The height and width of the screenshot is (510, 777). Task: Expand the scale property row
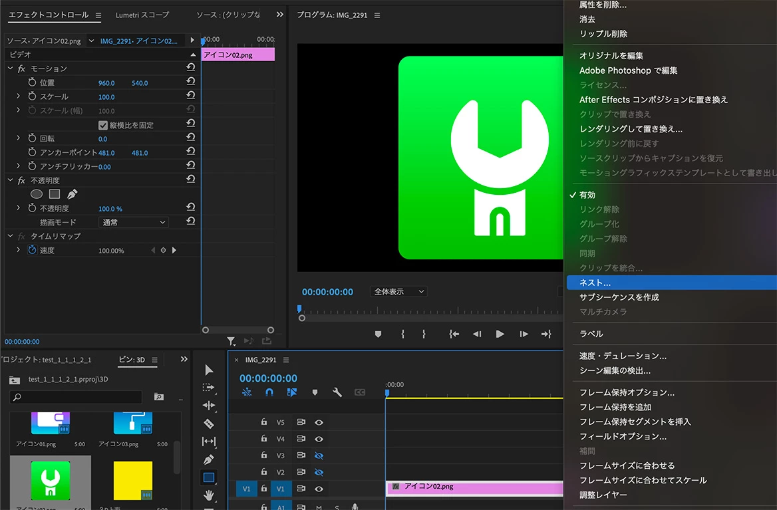point(19,96)
